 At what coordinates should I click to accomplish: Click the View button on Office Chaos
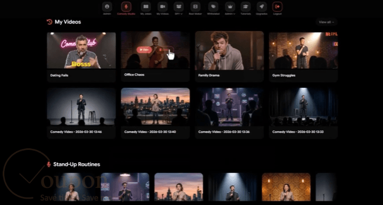pyautogui.click(x=144, y=50)
